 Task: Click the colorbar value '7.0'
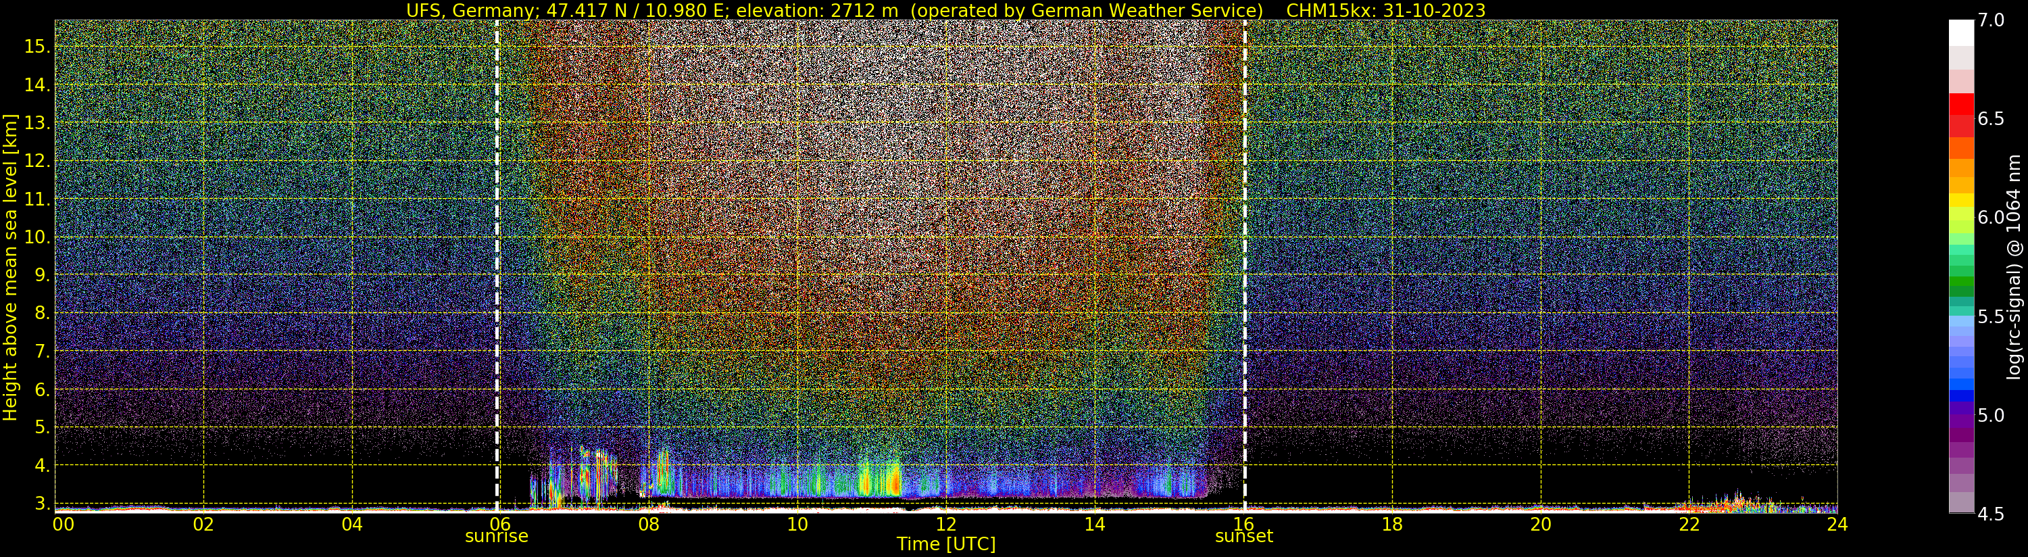(1991, 20)
